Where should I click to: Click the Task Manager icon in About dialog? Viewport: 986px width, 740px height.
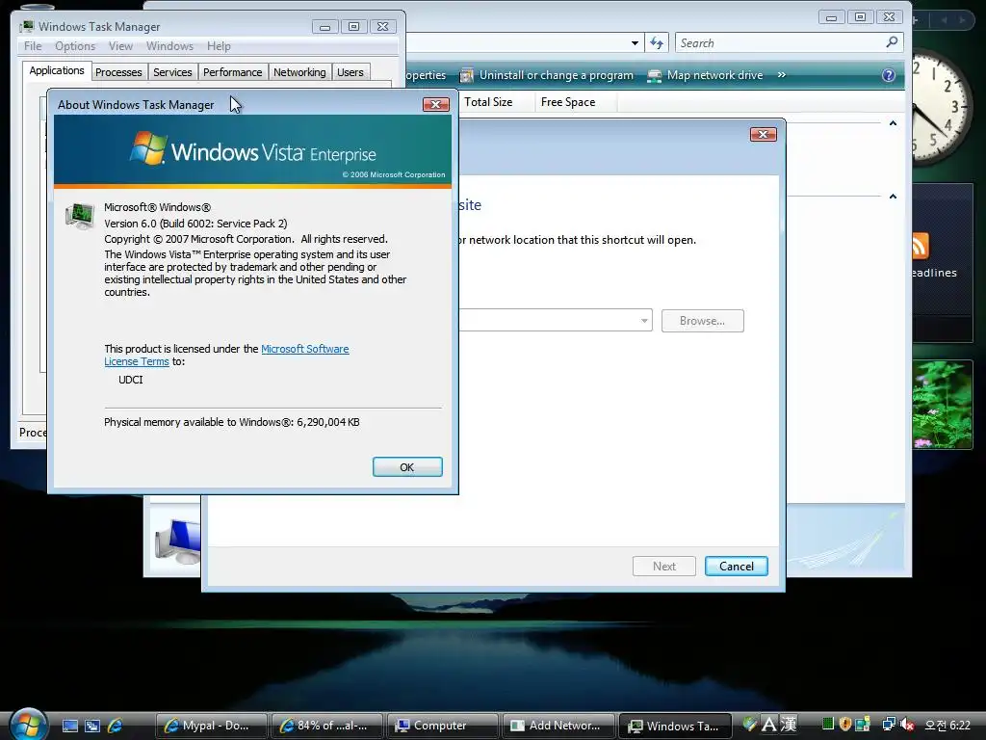[80, 216]
